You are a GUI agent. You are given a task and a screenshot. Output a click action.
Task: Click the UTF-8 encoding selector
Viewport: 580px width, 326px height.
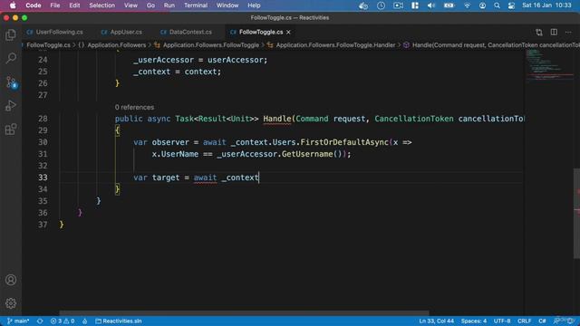(502, 321)
